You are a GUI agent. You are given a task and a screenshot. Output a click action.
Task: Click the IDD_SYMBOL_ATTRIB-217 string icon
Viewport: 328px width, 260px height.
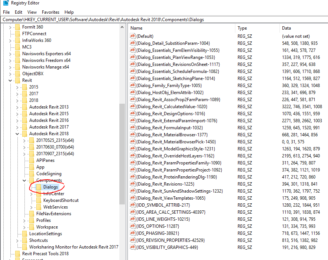click(x=132, y=205)
